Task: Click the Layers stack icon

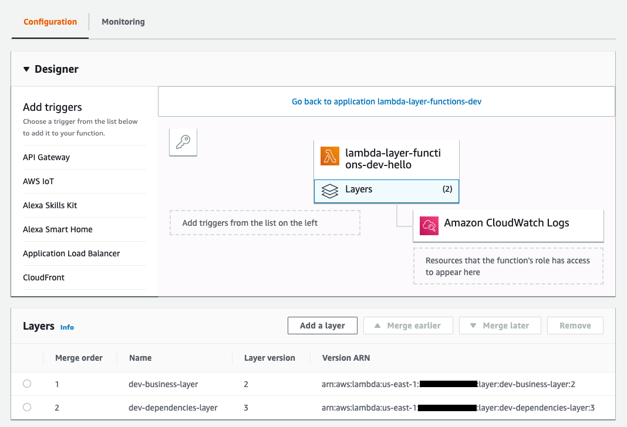Action: click(330, 191)
